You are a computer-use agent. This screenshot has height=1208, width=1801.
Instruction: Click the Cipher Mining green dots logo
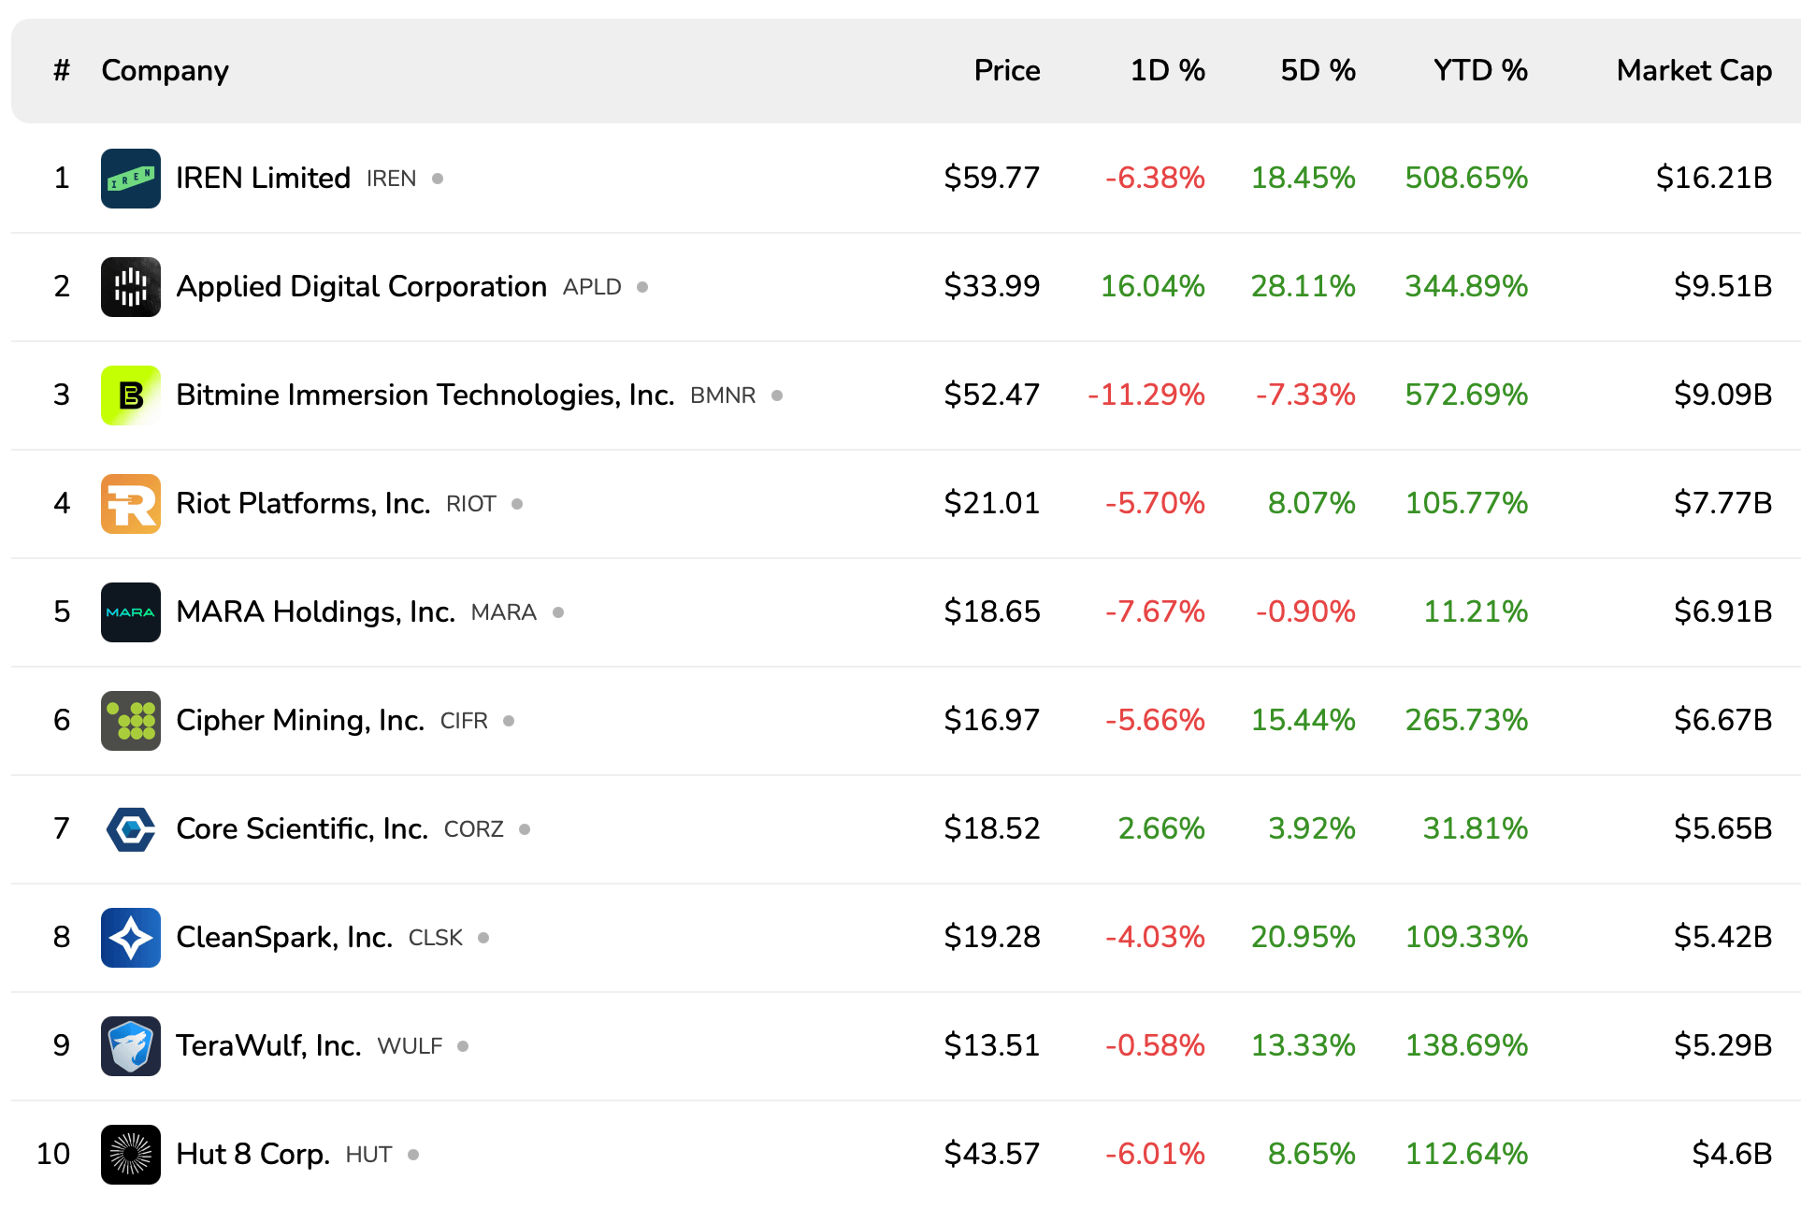pyautogui.click(x=130, y=720)
